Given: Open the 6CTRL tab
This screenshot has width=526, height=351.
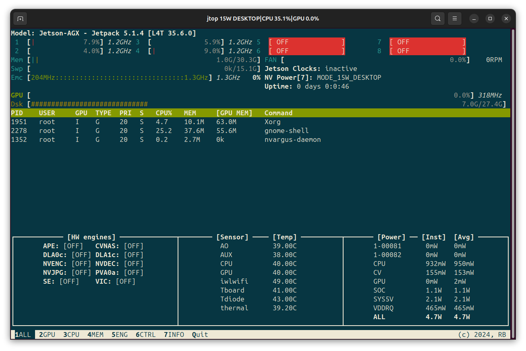Looking at the screenshot, I should pos(146,334).
